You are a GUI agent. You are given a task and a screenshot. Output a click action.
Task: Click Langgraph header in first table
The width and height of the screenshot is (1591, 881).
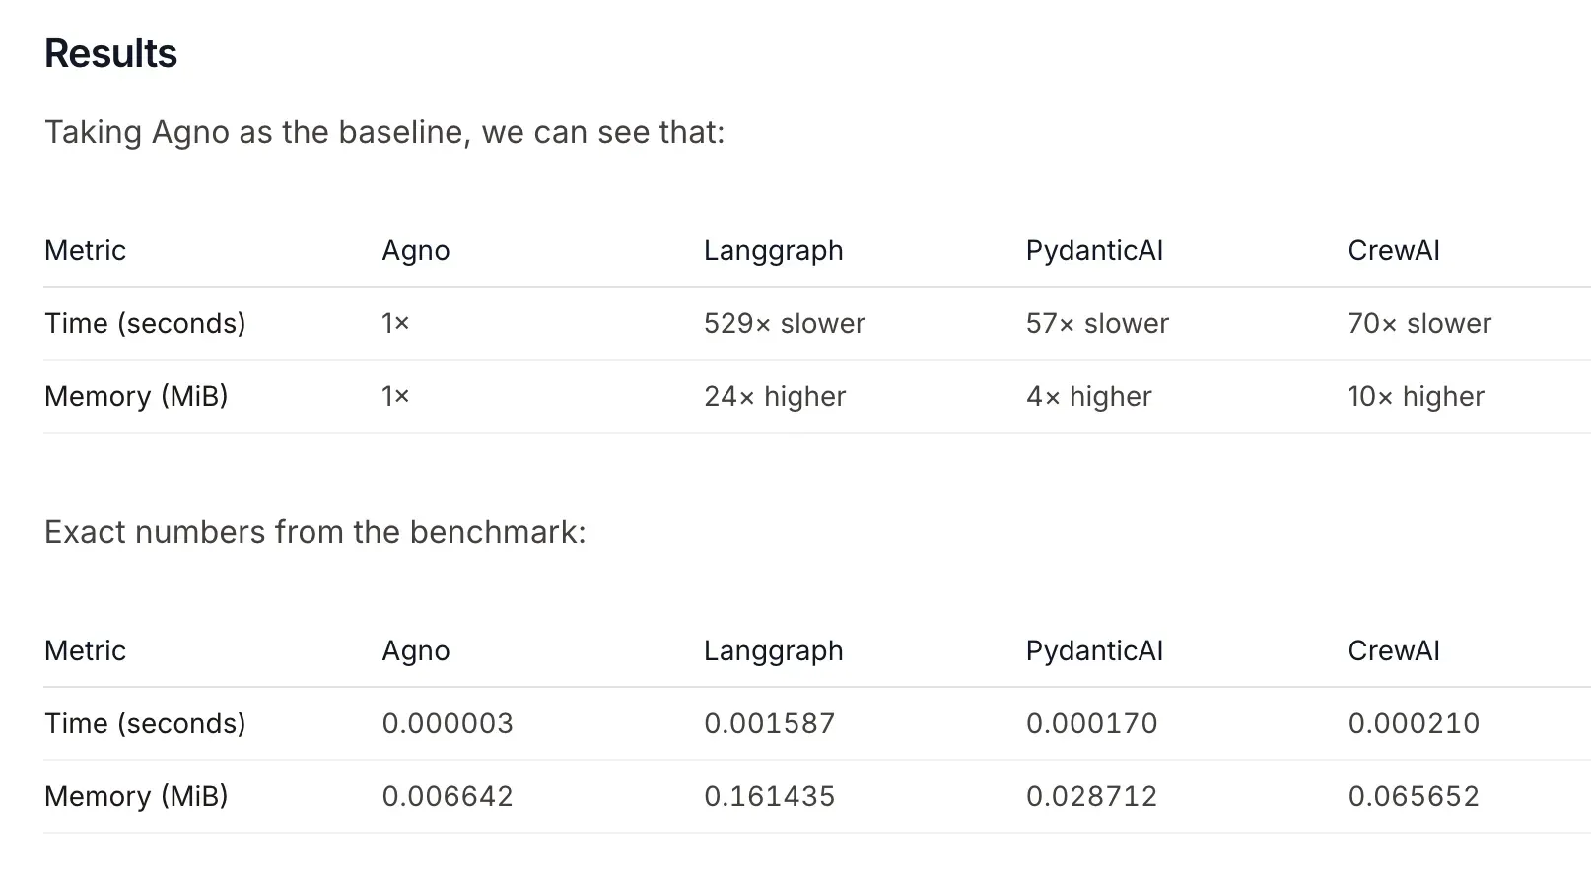click(773, 250)
